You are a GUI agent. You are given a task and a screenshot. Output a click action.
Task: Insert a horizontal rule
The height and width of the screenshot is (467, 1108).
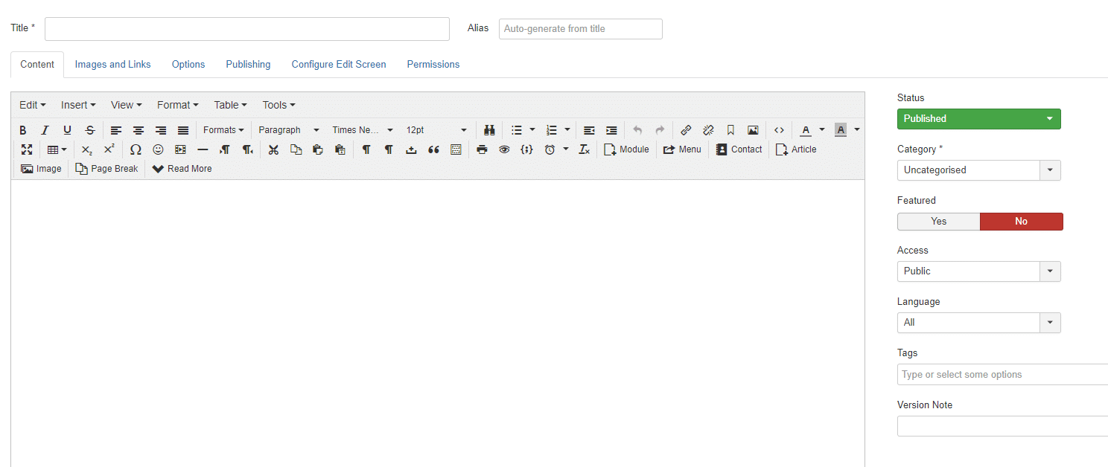tap(202, 149)
